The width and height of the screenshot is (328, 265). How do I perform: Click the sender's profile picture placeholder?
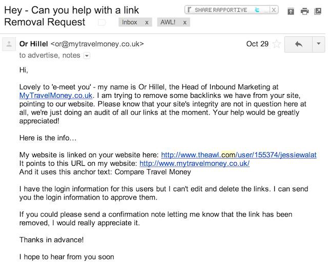tap(9, 44)
